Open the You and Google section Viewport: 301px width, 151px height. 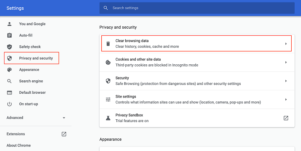click(32, 24)
